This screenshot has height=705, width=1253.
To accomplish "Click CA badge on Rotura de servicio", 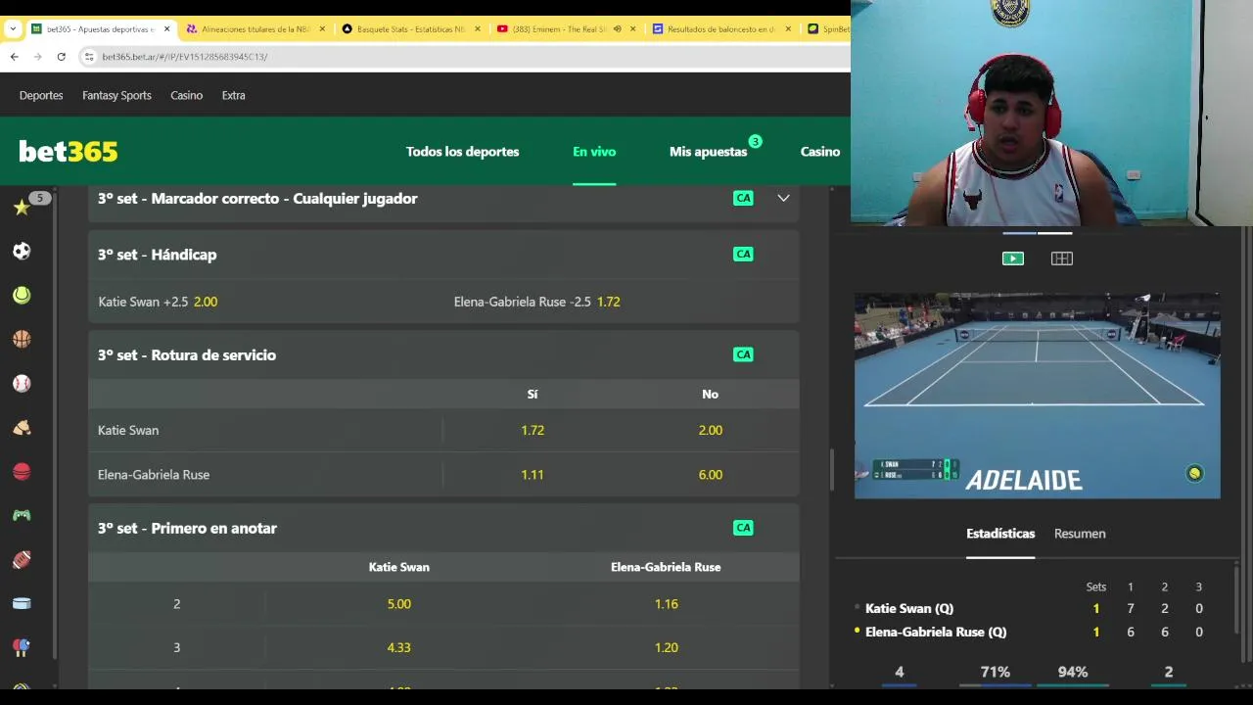I will coord(743,354).
